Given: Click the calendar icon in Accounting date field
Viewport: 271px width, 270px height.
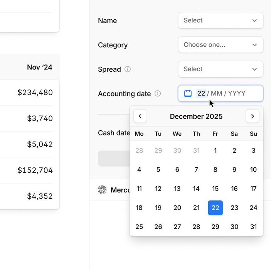Looking at the screenshot, I should (188, 93).
